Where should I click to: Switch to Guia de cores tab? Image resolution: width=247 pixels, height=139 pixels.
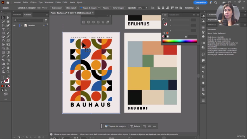174,15
